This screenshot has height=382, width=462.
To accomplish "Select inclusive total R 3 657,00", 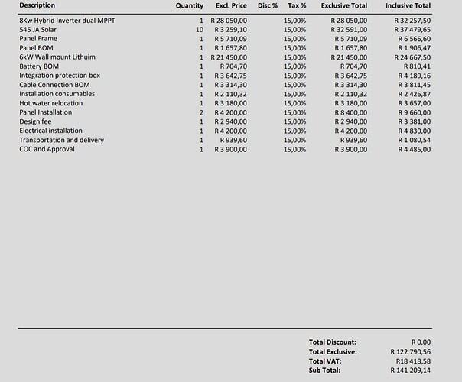I will 415,103.
